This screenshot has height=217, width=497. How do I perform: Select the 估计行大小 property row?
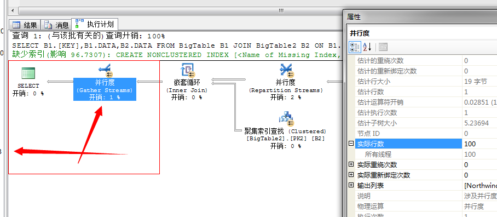(426, 81)
